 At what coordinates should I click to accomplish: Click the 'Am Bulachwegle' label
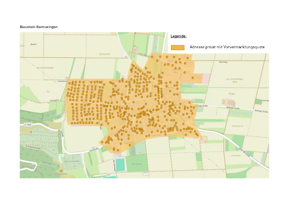(x=45, y=68)
